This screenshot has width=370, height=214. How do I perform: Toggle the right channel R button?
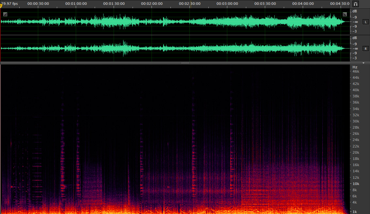click(x=366, y=49)
